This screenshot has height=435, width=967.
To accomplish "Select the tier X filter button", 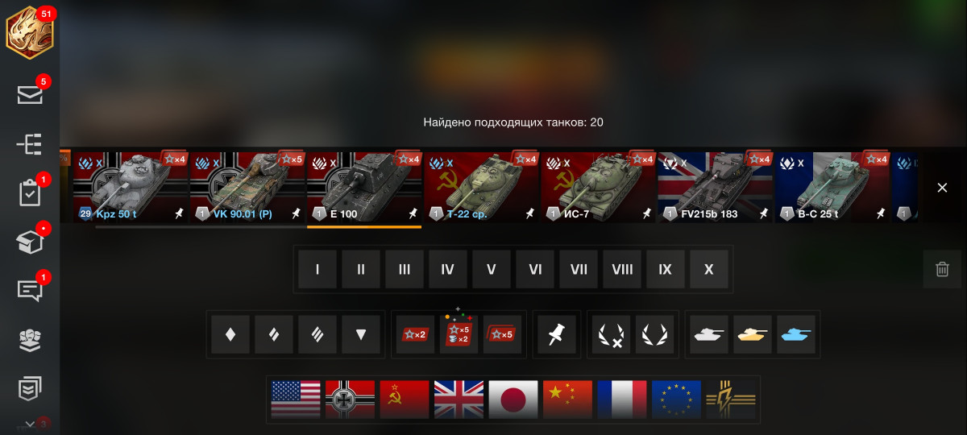I will (709, 269).
